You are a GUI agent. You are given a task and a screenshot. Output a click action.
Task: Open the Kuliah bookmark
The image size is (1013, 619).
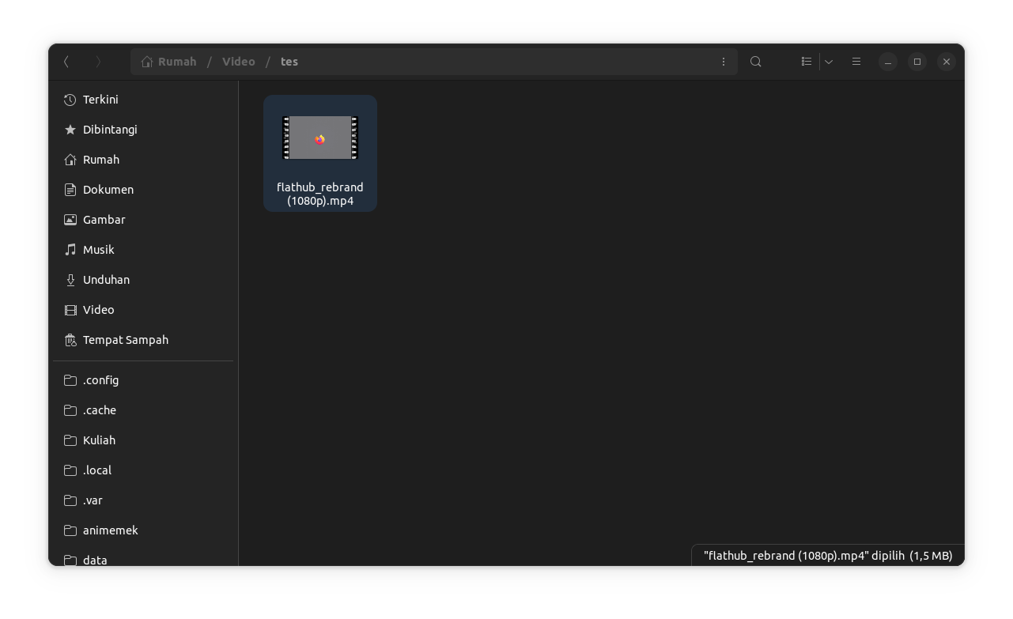click(x=143, y=440)
